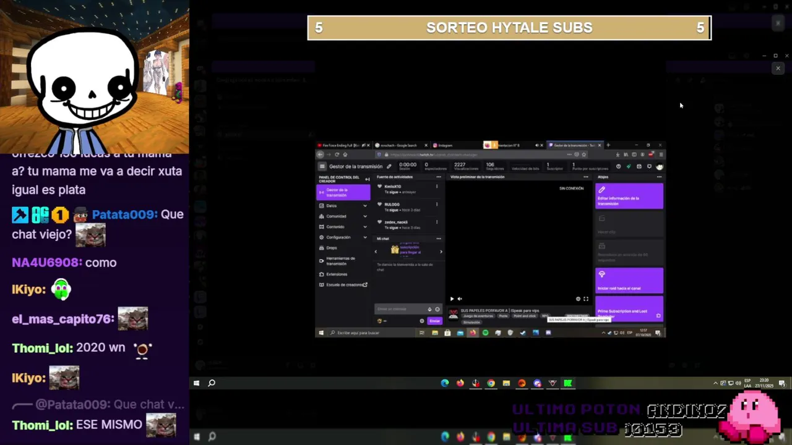Click Escribe aquí para buscar taskbar search box
792x445 pixels.
pyautogui.click(x=371, y=333)
